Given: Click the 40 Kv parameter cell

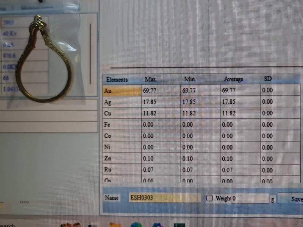Looking at the screenshot, I should tap(15, 34).
